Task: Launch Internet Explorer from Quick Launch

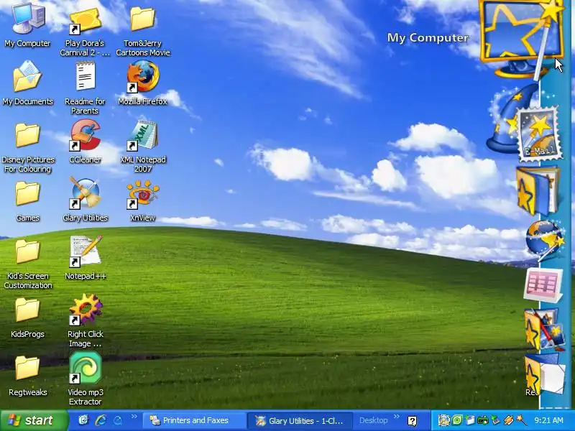Action: [101, 420]
